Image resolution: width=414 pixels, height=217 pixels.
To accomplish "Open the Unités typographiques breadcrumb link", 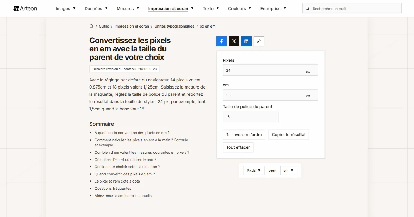I will [175, 26].
